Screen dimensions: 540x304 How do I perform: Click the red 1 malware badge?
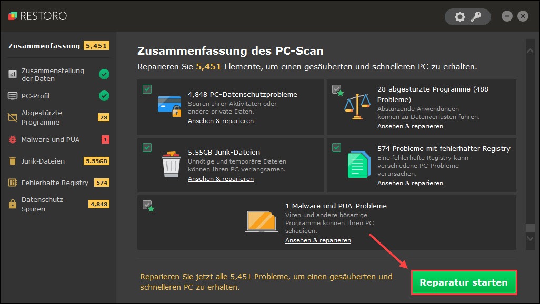tap(105, 139)
